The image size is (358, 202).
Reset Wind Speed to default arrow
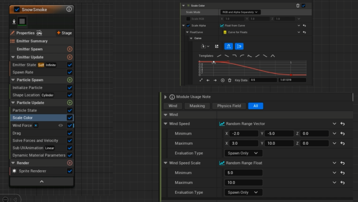tap(343, 124)
